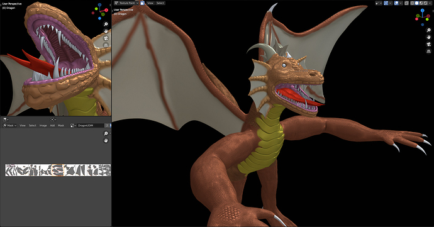
Task: Toggle camera view in main viewport
Action: (429, 44)
